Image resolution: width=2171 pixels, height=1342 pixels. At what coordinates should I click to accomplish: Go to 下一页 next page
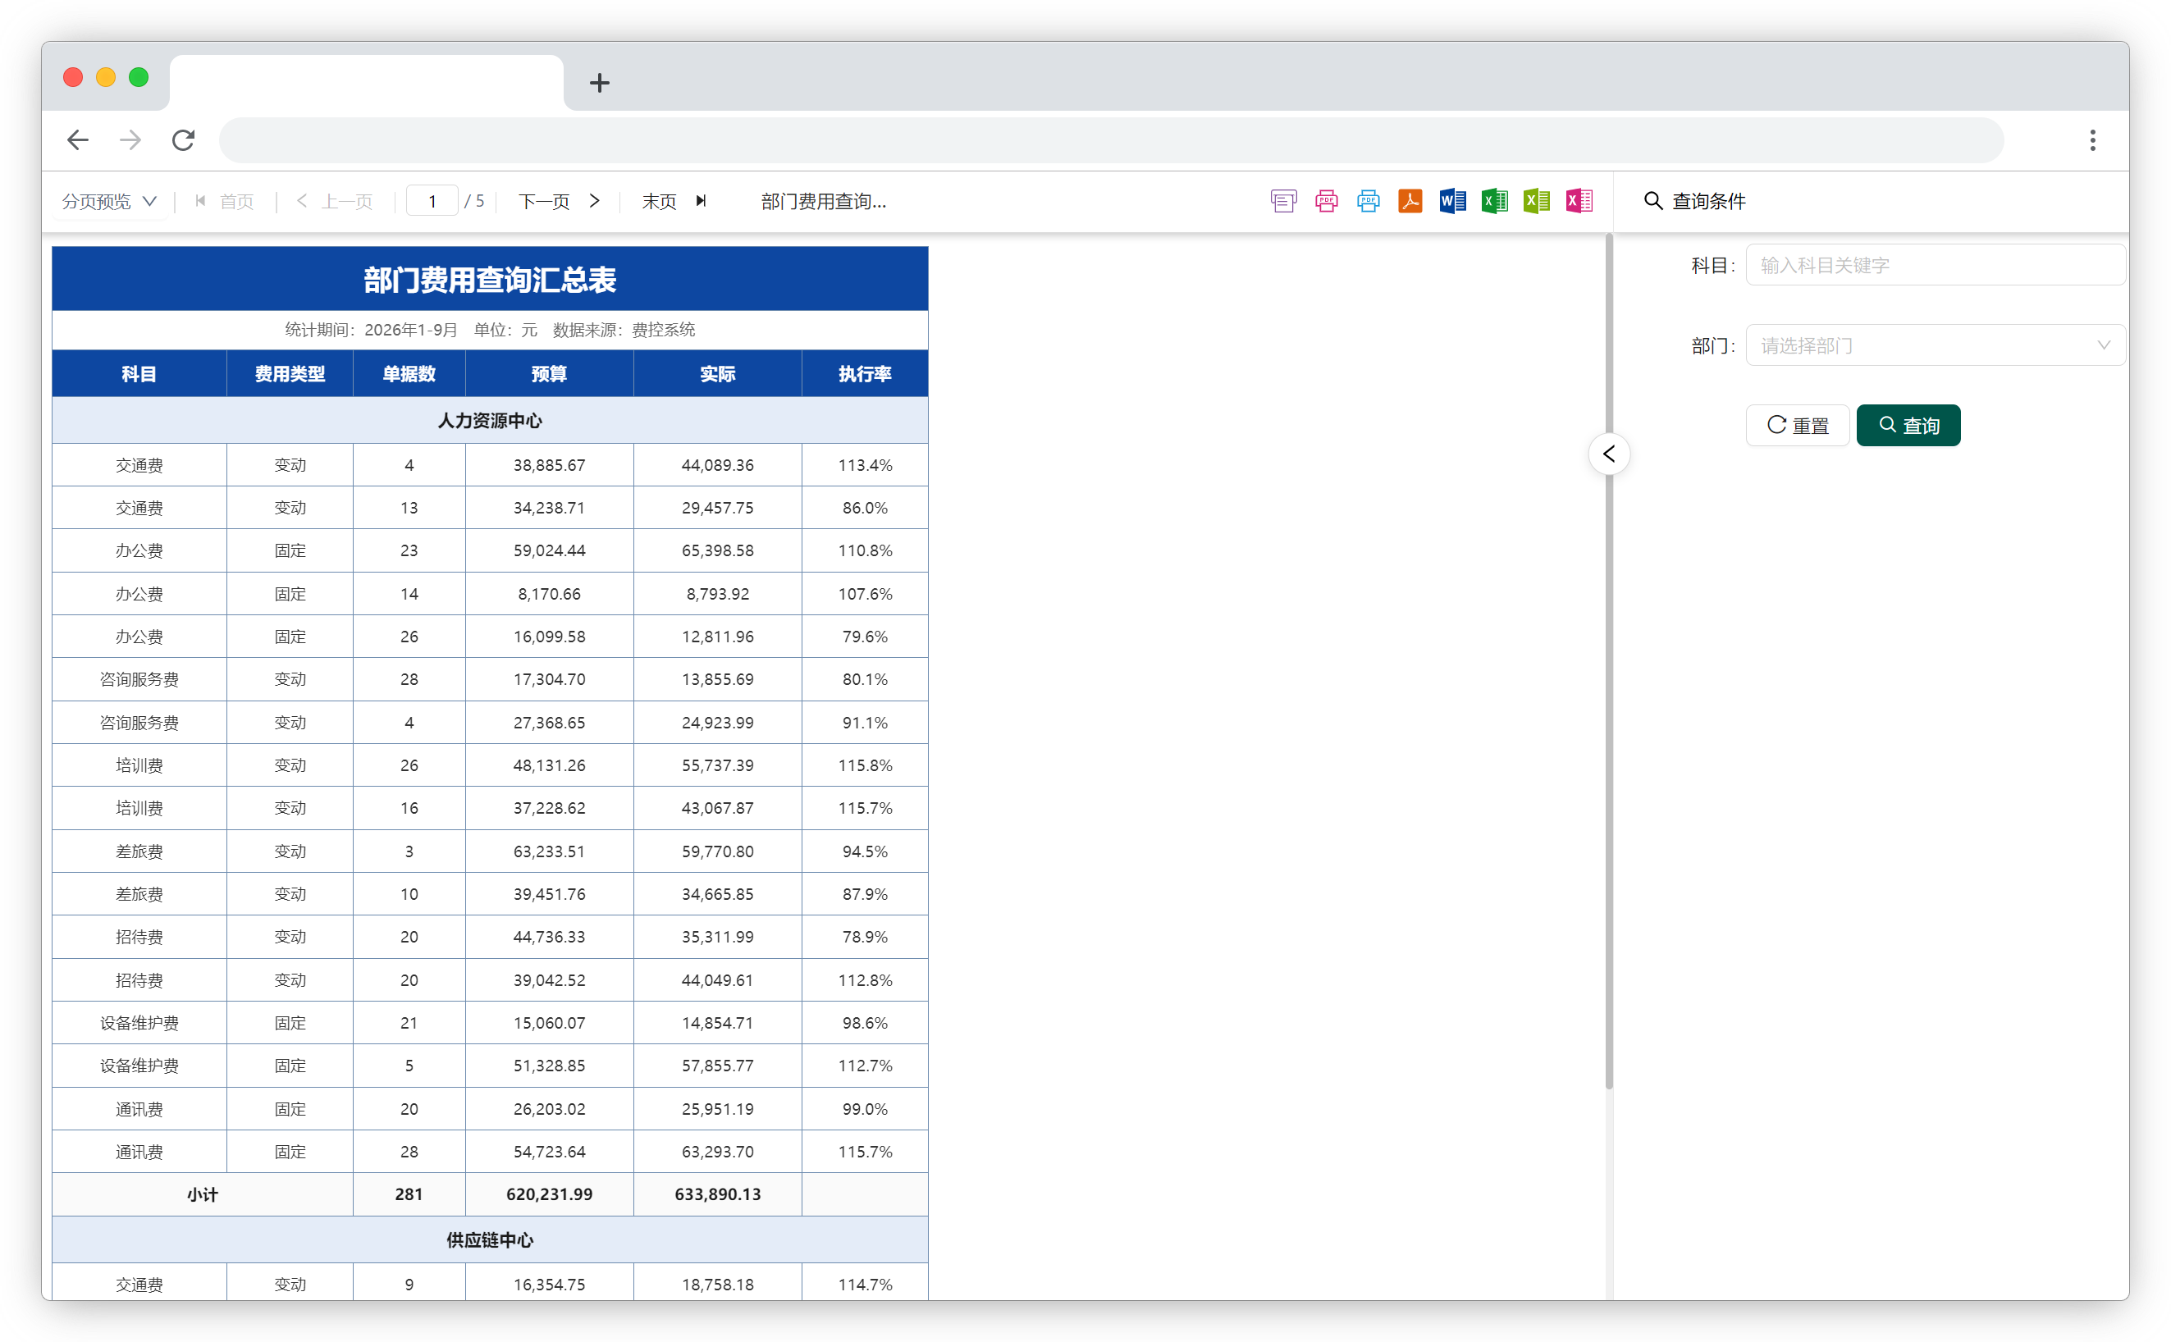560,202
